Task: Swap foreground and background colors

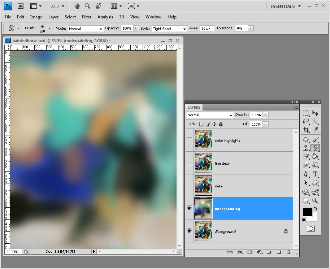Action: (316, 208)
